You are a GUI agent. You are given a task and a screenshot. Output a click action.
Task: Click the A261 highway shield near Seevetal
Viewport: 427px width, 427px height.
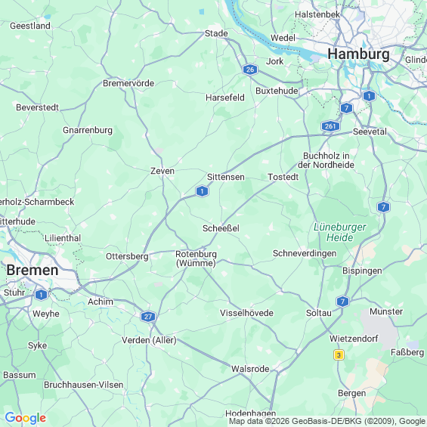[330, 126]
